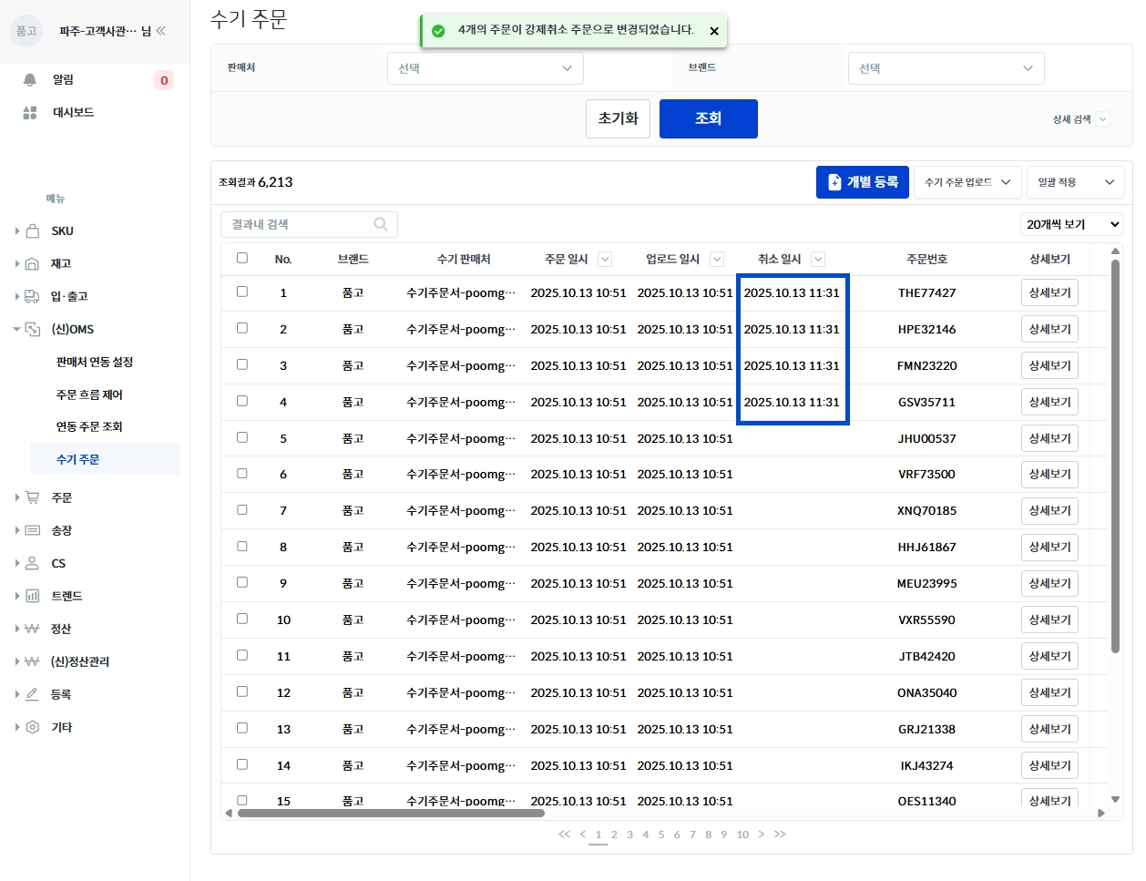Click 상세보기 for order THE77427
1146x881 pixels.
coord(1049,292)
